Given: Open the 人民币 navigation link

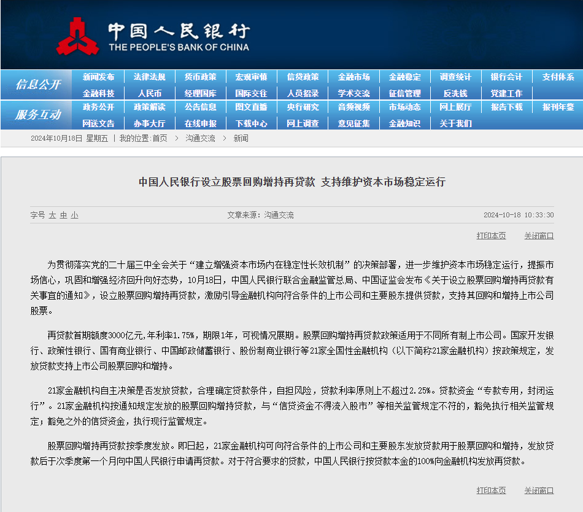Looking at the screenshot, I should click(149, 93).
